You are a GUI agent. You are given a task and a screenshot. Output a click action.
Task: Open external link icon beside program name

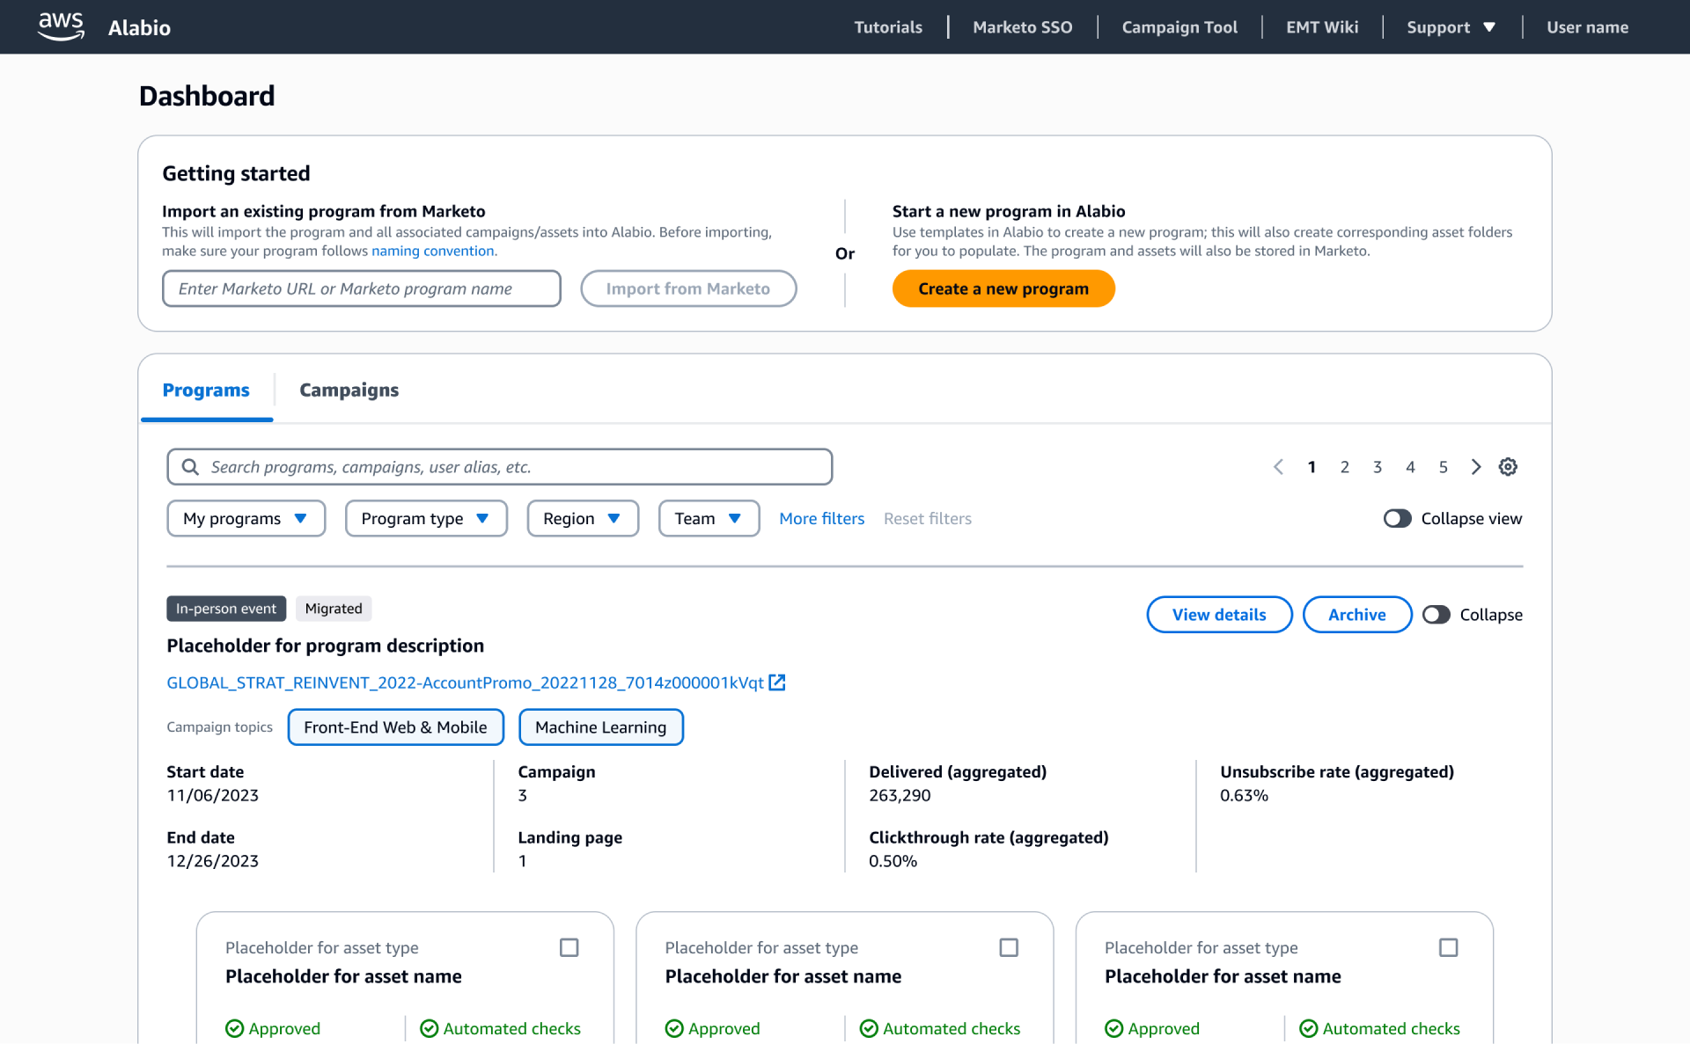776,683
